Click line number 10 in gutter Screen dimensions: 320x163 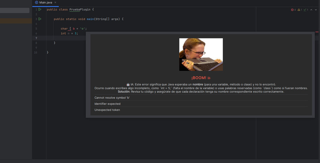[x=35, y=53]
